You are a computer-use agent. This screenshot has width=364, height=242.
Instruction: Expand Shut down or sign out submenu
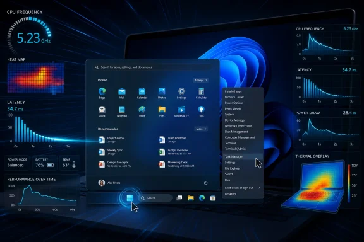pos(243,188)
